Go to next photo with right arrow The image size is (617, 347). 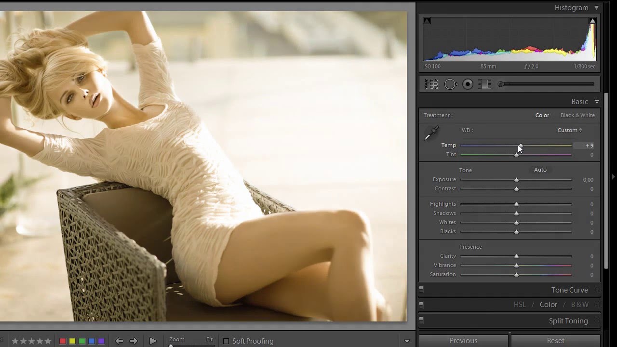[x=134, y=341]
